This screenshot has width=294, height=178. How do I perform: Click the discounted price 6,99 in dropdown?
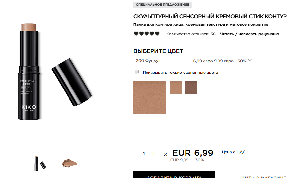click(x=197, y=61)
